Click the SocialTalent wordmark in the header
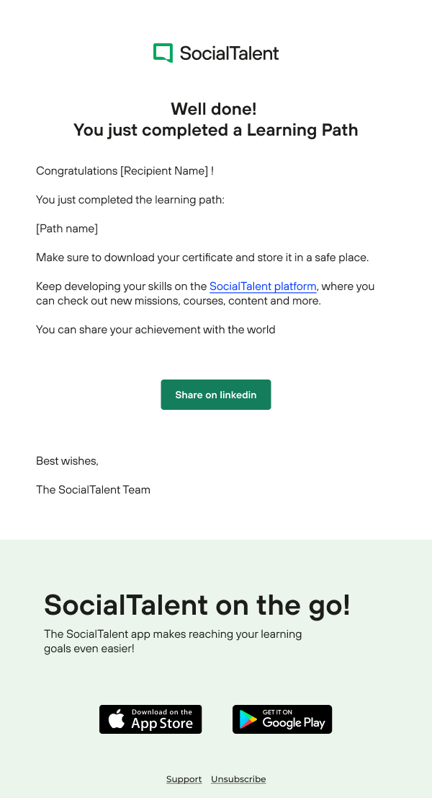432x798 pixels. 229,53
